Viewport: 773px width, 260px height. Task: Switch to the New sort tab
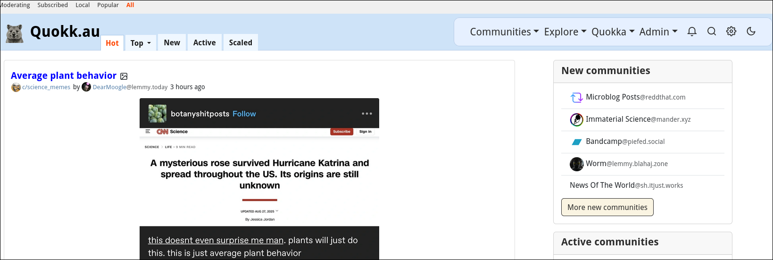coord(172,42)
